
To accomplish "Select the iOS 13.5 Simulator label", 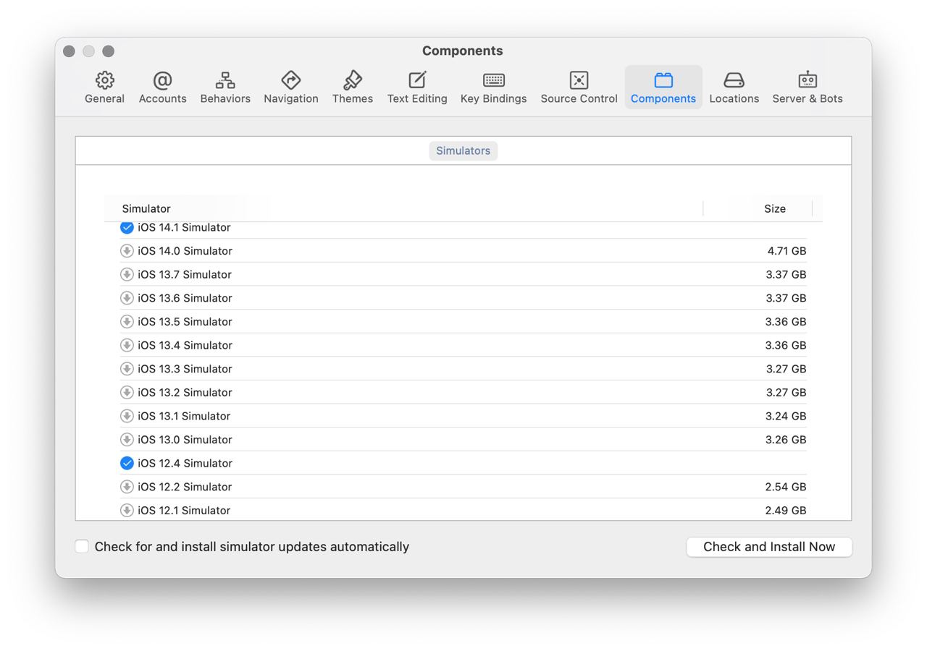I will (185, 321).
